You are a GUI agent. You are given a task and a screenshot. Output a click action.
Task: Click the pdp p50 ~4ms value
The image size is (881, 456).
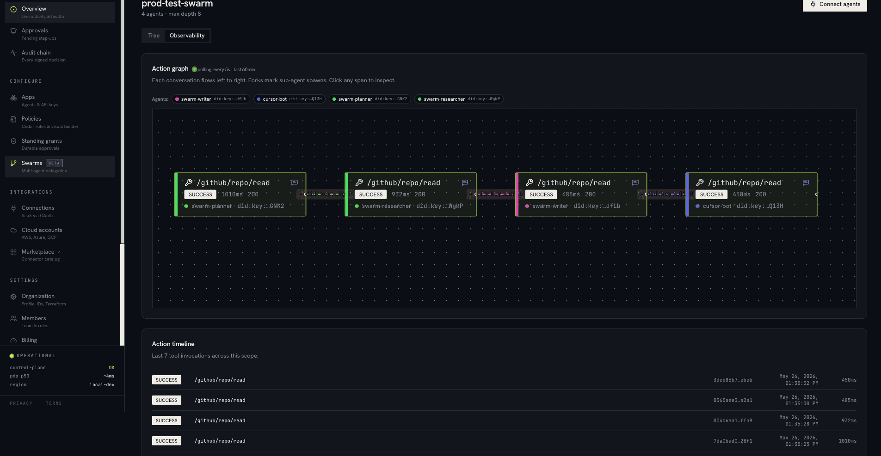point(109,376)
